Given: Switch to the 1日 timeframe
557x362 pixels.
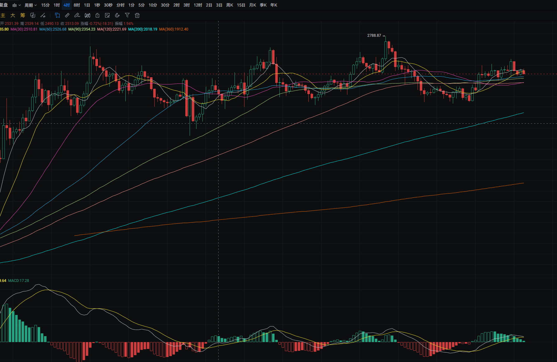Looking at the screenshot, I should coord(87,5).
